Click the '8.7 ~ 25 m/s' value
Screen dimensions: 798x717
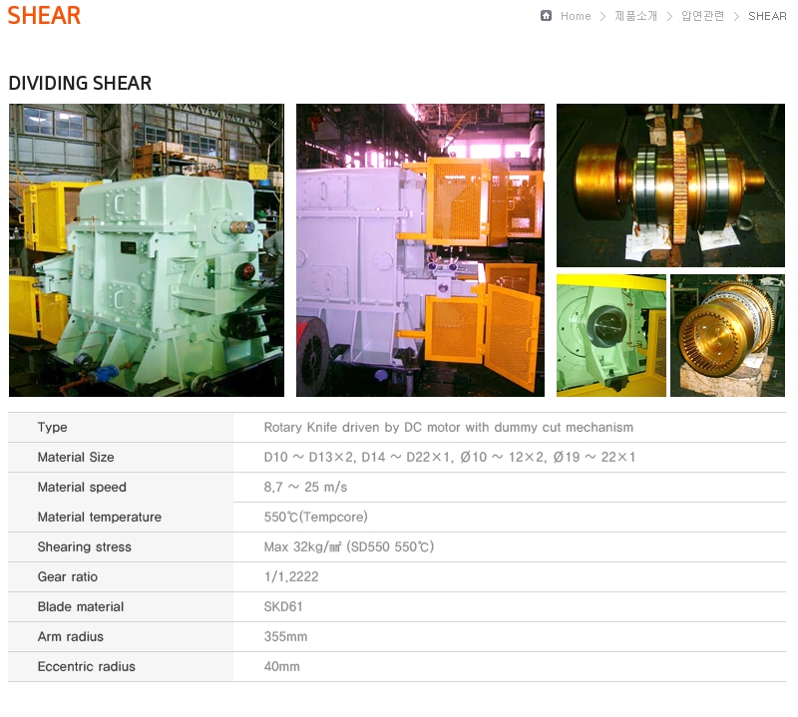[x=305, y=488]
